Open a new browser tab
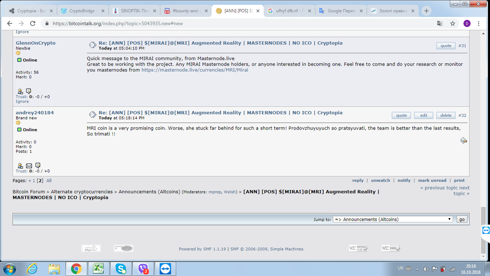Screen dimensions: 490x276 point(426,11)
